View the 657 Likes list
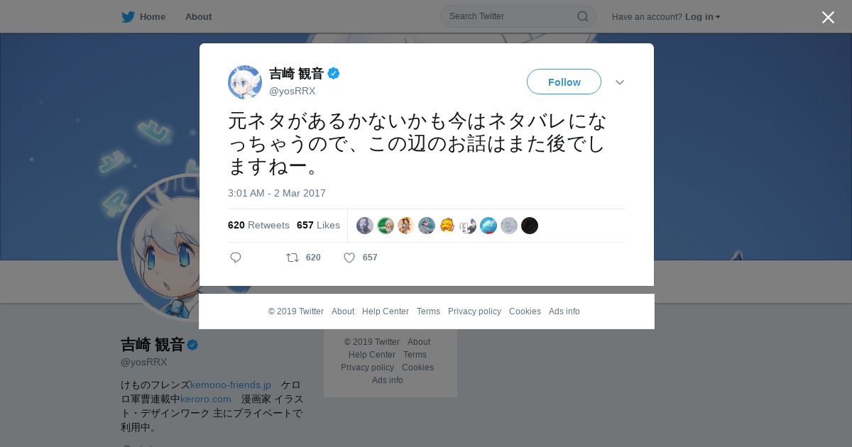This screenshot has height=447, width=852. click(318, 225)
